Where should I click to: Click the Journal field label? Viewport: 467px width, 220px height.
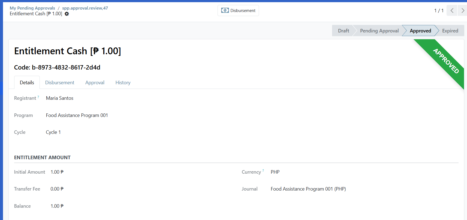click(249, 189)
